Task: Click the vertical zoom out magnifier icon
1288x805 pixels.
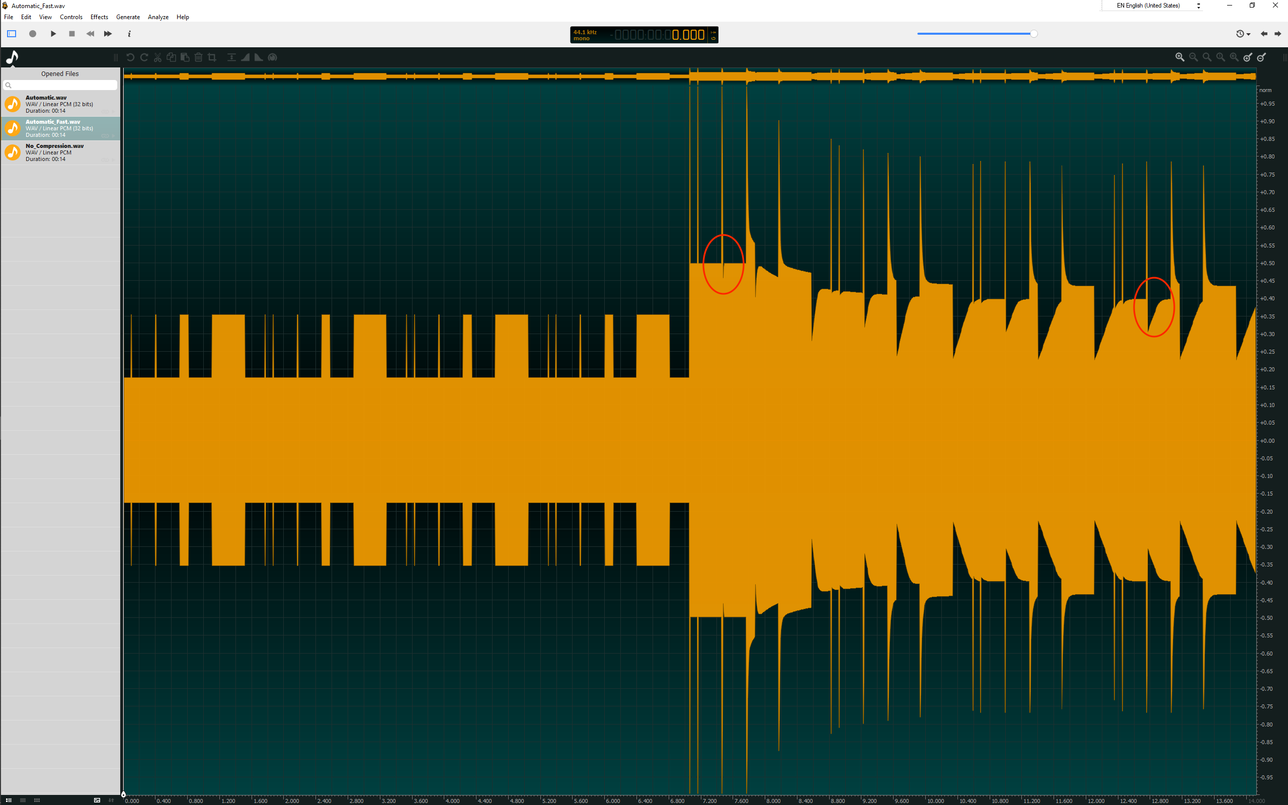Action: pos(1261,57)
